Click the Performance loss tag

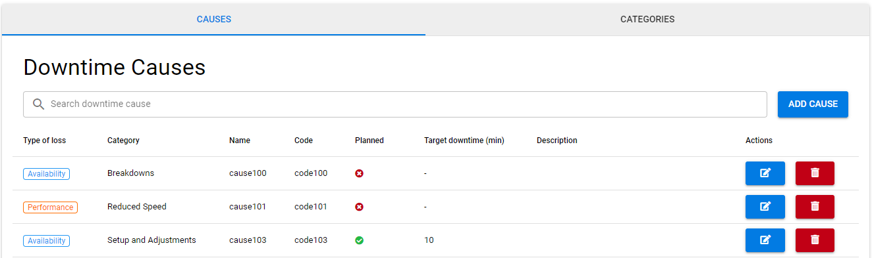click(x=51, y=207)
